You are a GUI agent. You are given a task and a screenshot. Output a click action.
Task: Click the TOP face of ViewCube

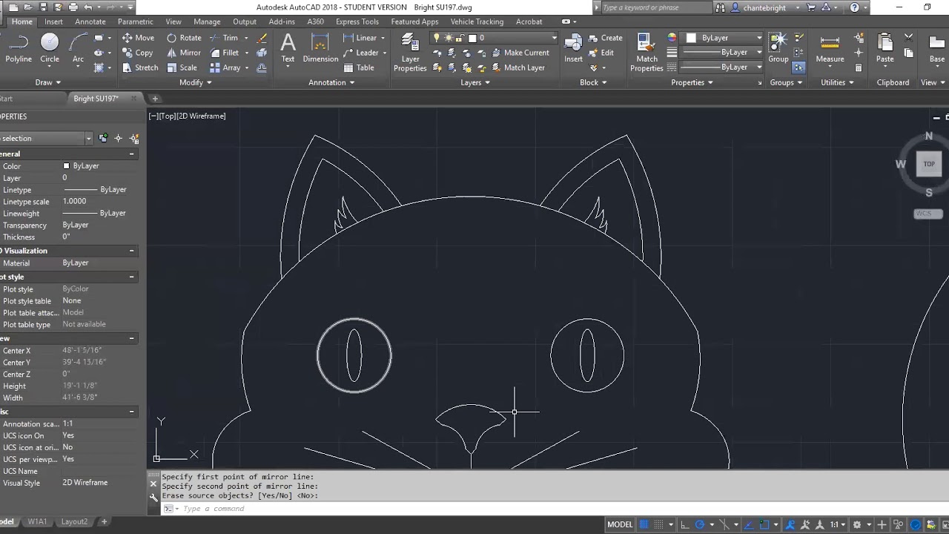[928, 164]
